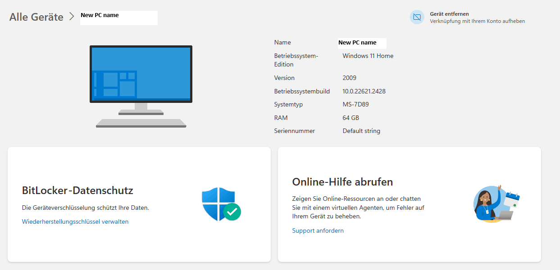Click the breadcrumb text New PC name
This screenshot has width=560, height=270.
[100, 15]
